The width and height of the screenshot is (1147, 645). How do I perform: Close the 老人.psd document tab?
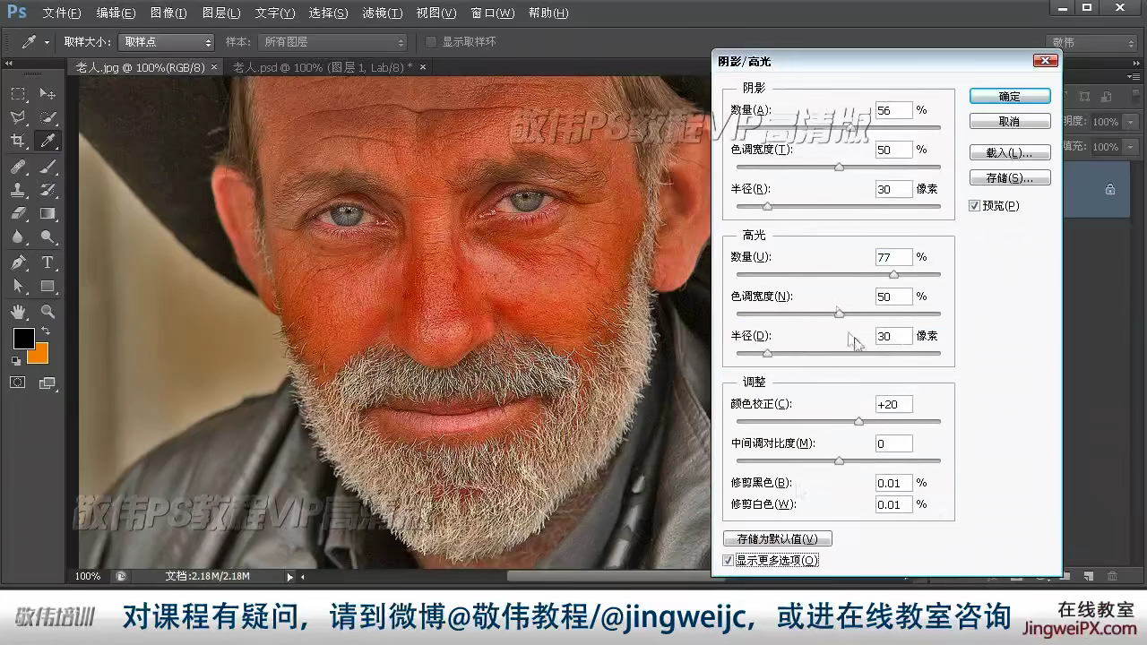(x=423, y=67)
